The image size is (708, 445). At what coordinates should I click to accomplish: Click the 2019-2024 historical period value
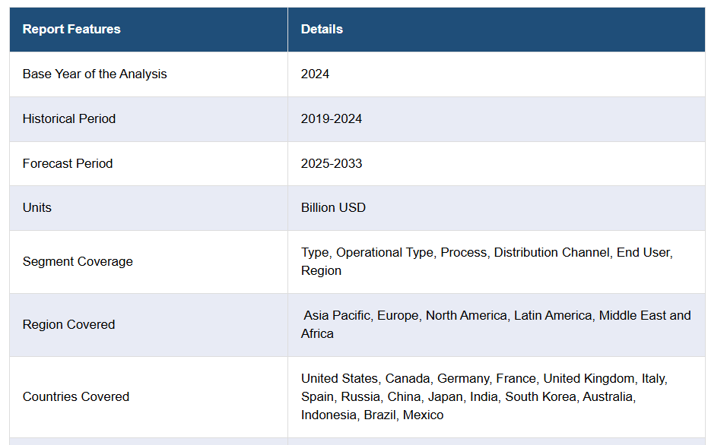[332, 119]
